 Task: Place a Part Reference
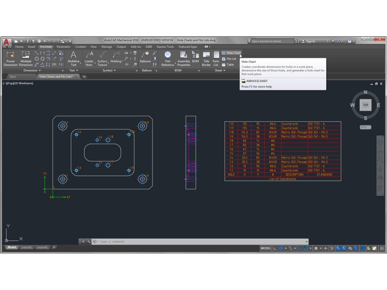(167, 59)
